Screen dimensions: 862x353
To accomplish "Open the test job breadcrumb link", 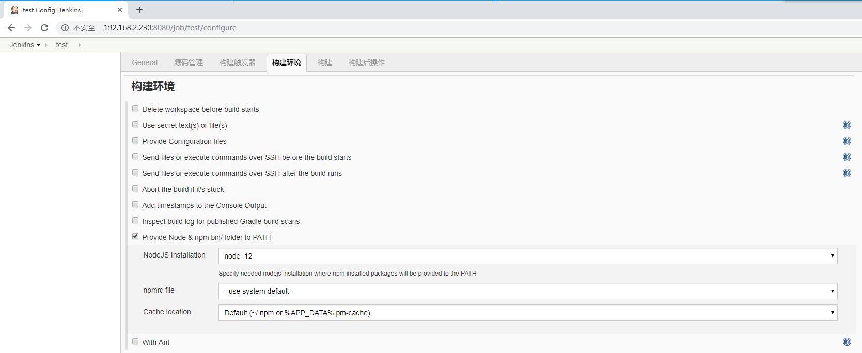I will click(62, 45).
